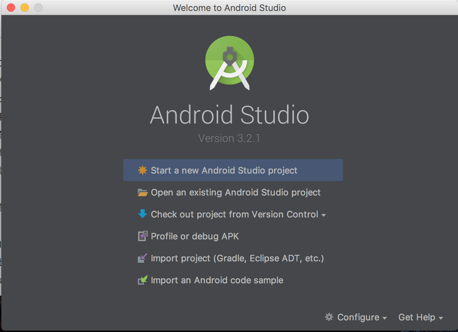Click the Welcome to Android Studio title bar

(229, 8)
